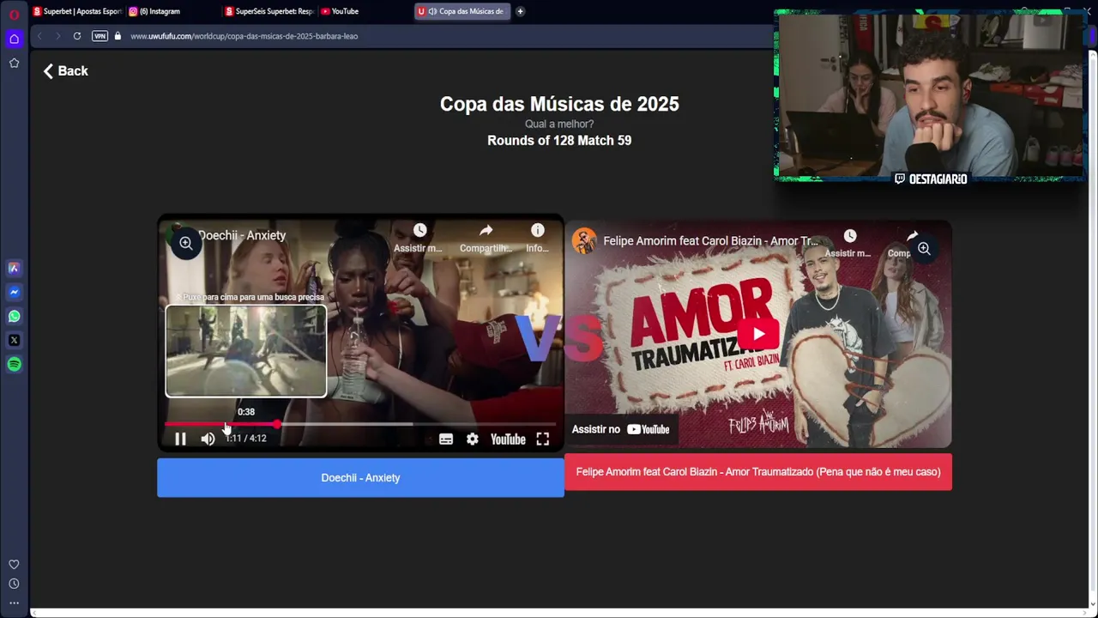The height and width of the screenshot is (618, 1098).
Task: Select the Copa das Músicas tab
Action: [463, 11]
